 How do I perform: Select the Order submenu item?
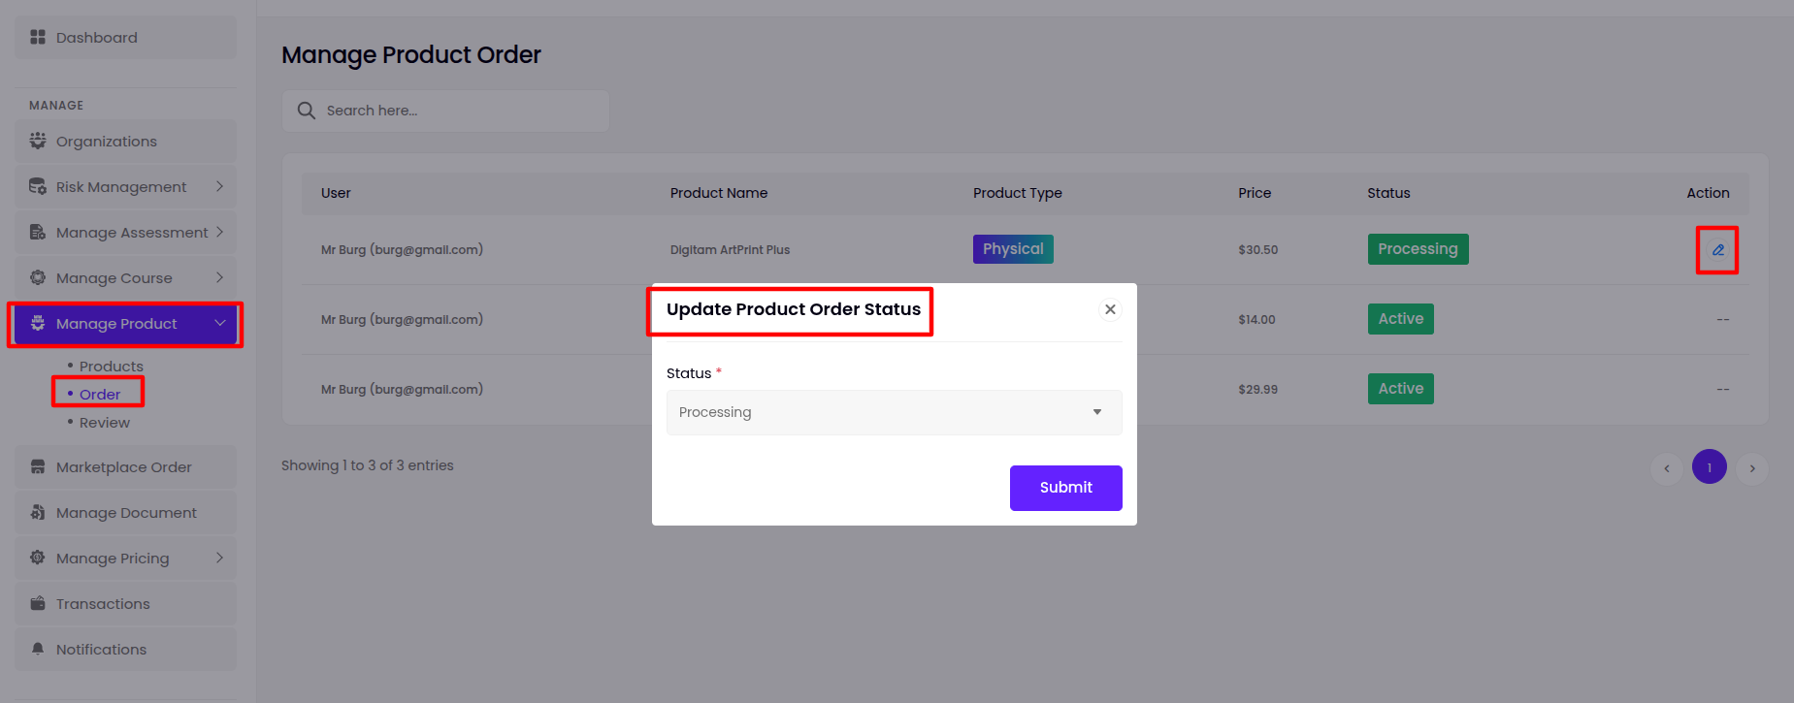click(100, 395)
